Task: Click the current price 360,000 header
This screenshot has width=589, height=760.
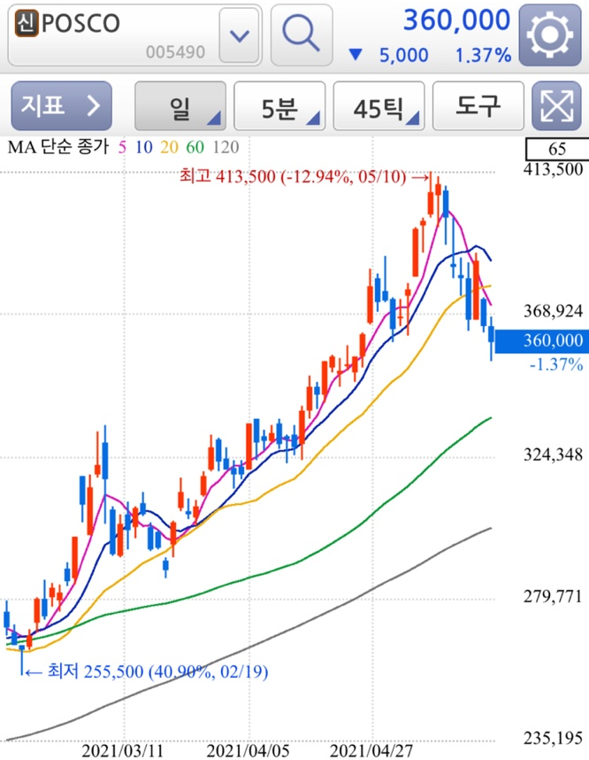Action: click(x=456, y=20)
